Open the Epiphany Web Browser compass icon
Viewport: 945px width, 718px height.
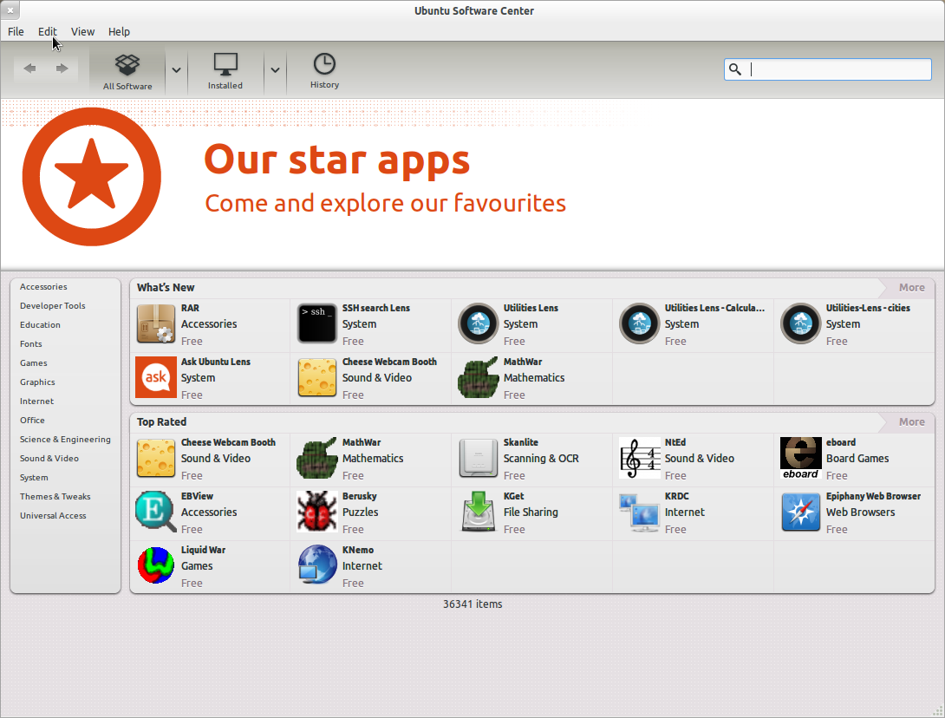tap(801, 512)
